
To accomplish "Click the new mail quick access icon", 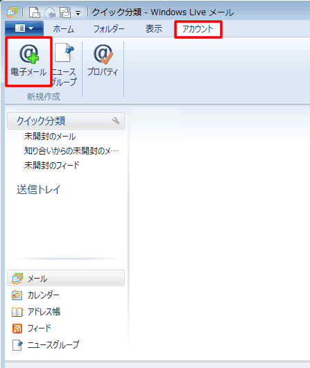I will pos(35,12).
